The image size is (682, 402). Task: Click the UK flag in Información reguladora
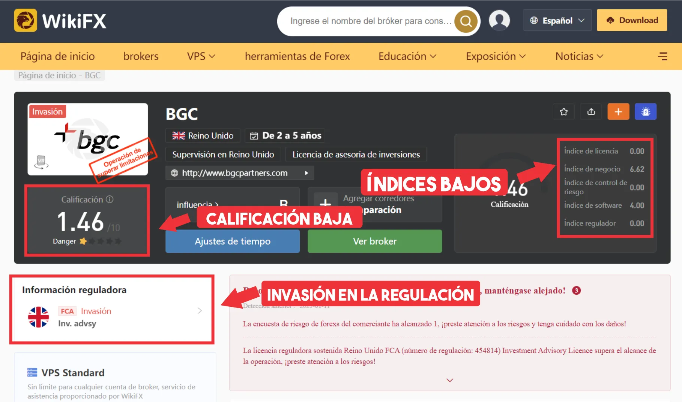tap(39, 317)
